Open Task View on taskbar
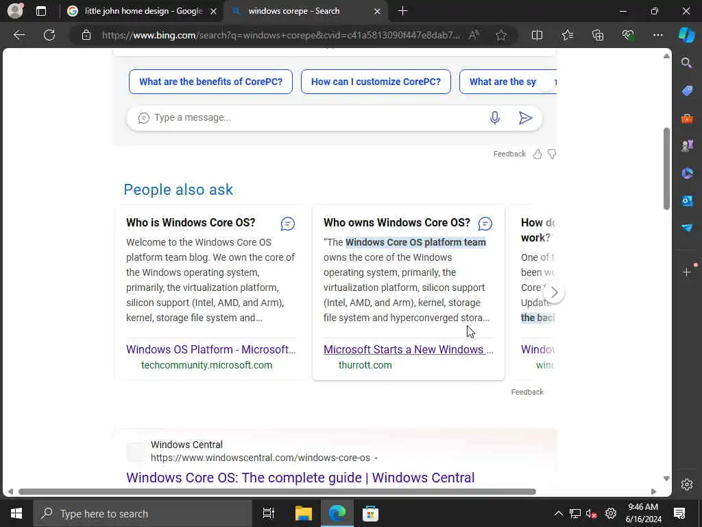 point(268,513)
